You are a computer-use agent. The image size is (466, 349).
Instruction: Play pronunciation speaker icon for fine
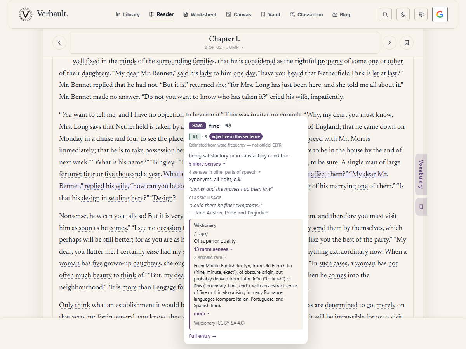pos(228,125)
